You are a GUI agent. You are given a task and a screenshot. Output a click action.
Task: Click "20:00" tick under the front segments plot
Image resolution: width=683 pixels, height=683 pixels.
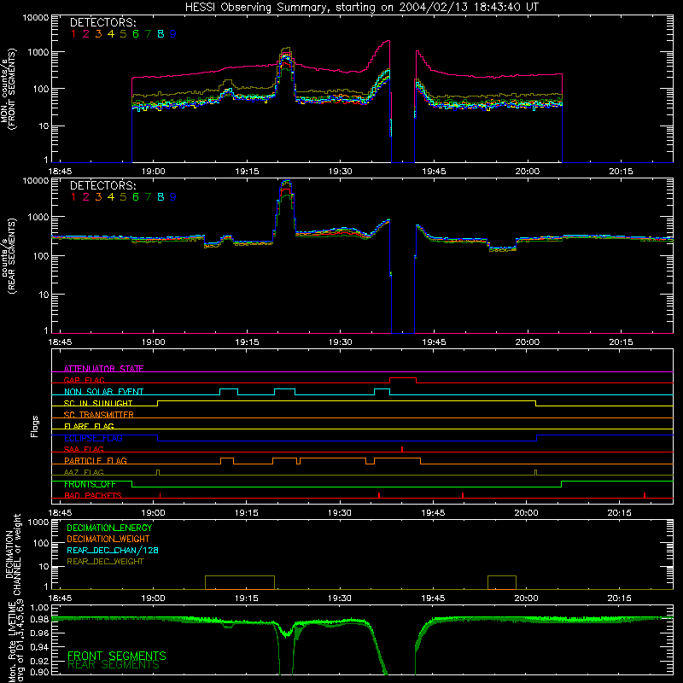click(x=528, y=172)
